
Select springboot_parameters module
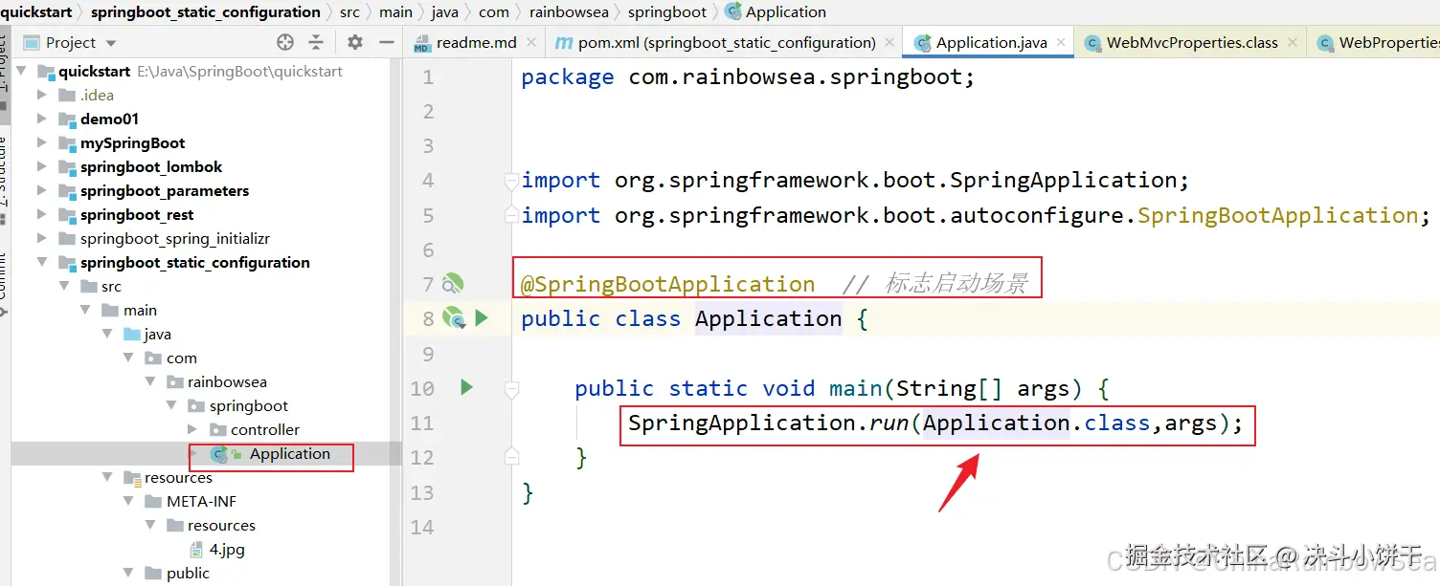(165, 190)
